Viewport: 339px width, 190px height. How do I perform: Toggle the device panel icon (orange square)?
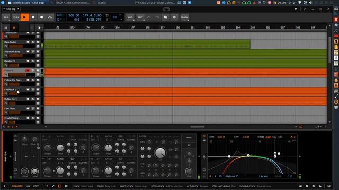[x=60, y=186]
